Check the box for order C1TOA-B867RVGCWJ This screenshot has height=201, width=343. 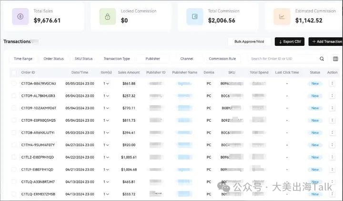[x=14, y=84]
